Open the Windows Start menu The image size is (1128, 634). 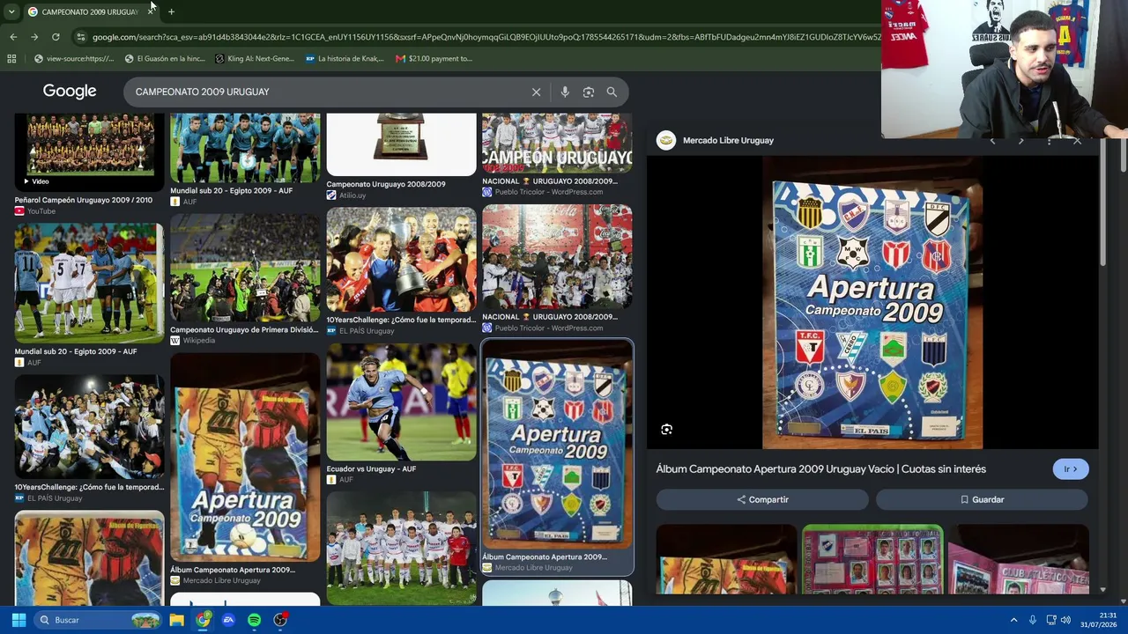(19, 620)
